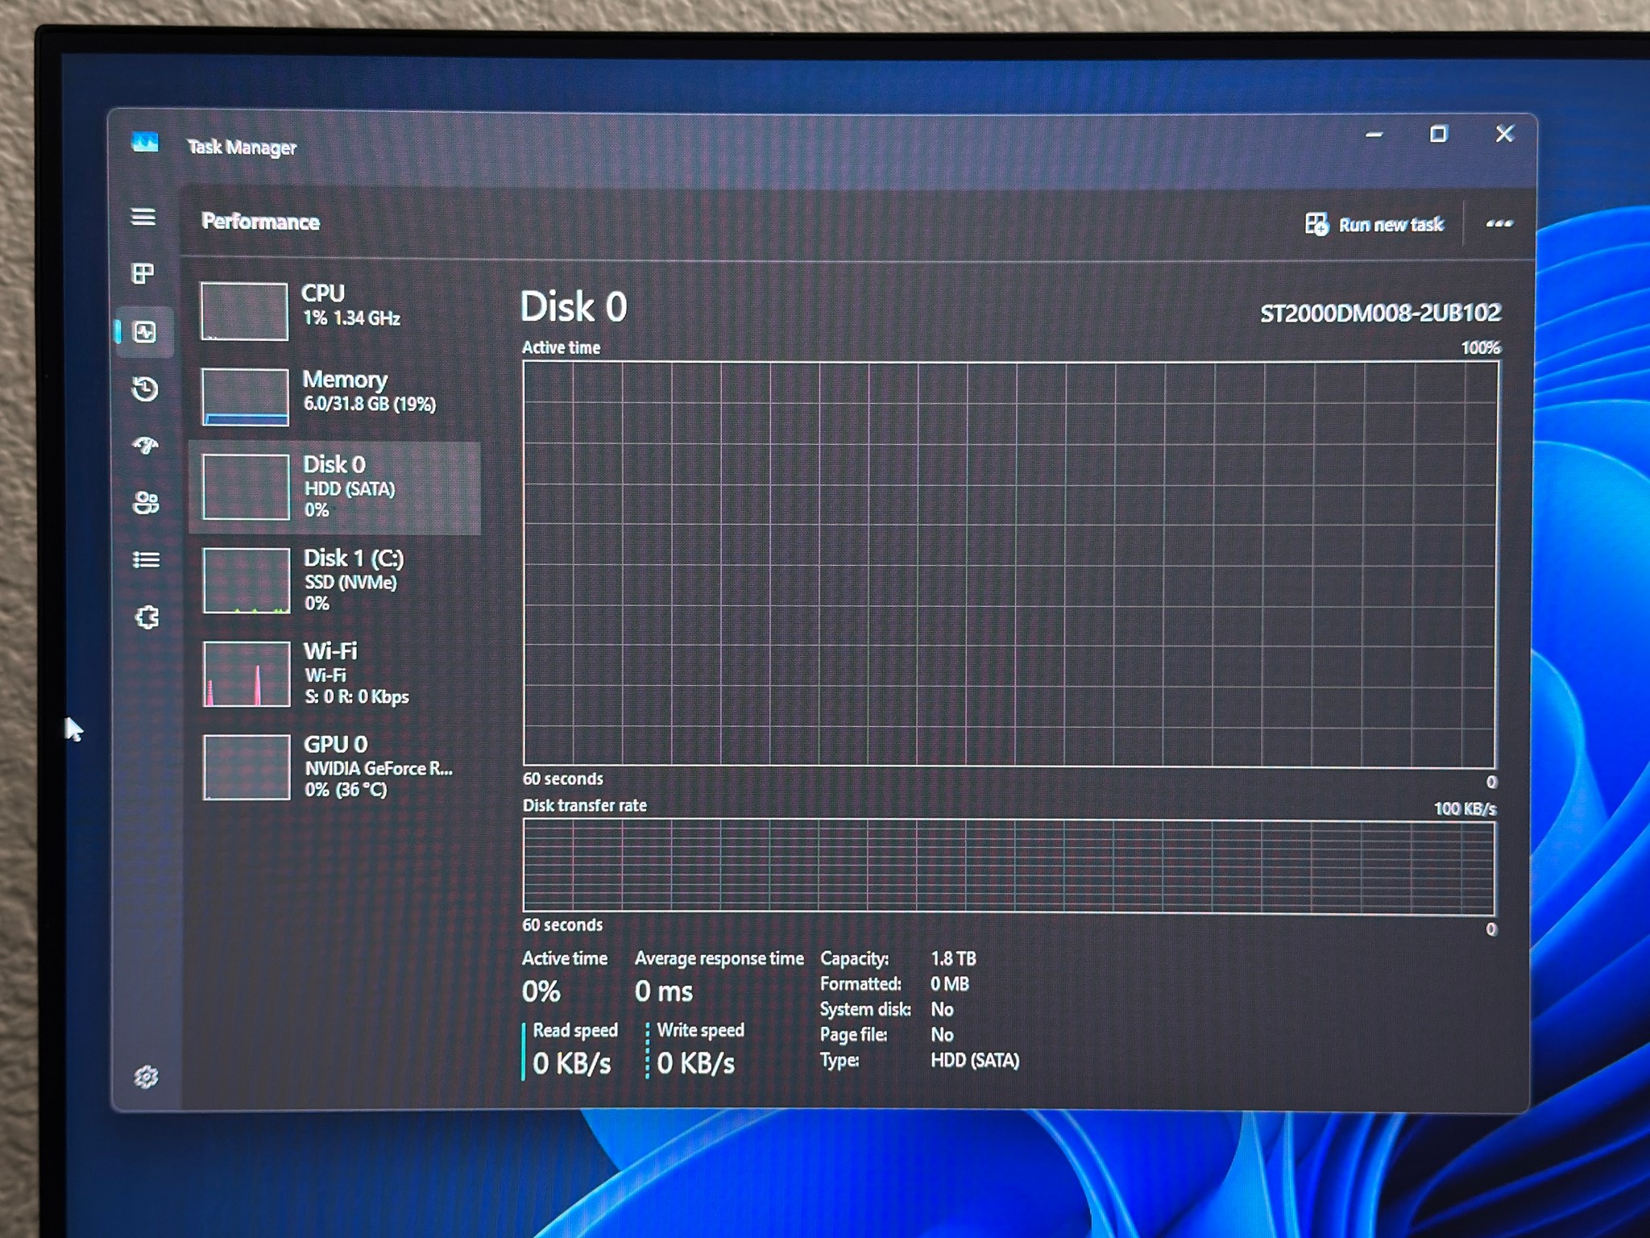Viewport: 1650px width, 1238px height.
Task: Click the Write speed 0 KB/s value
Action: click(x=696, y=1063)
